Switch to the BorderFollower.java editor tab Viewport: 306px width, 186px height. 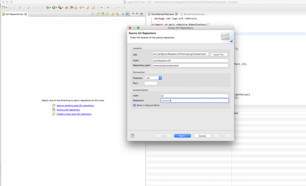(194, 14)
